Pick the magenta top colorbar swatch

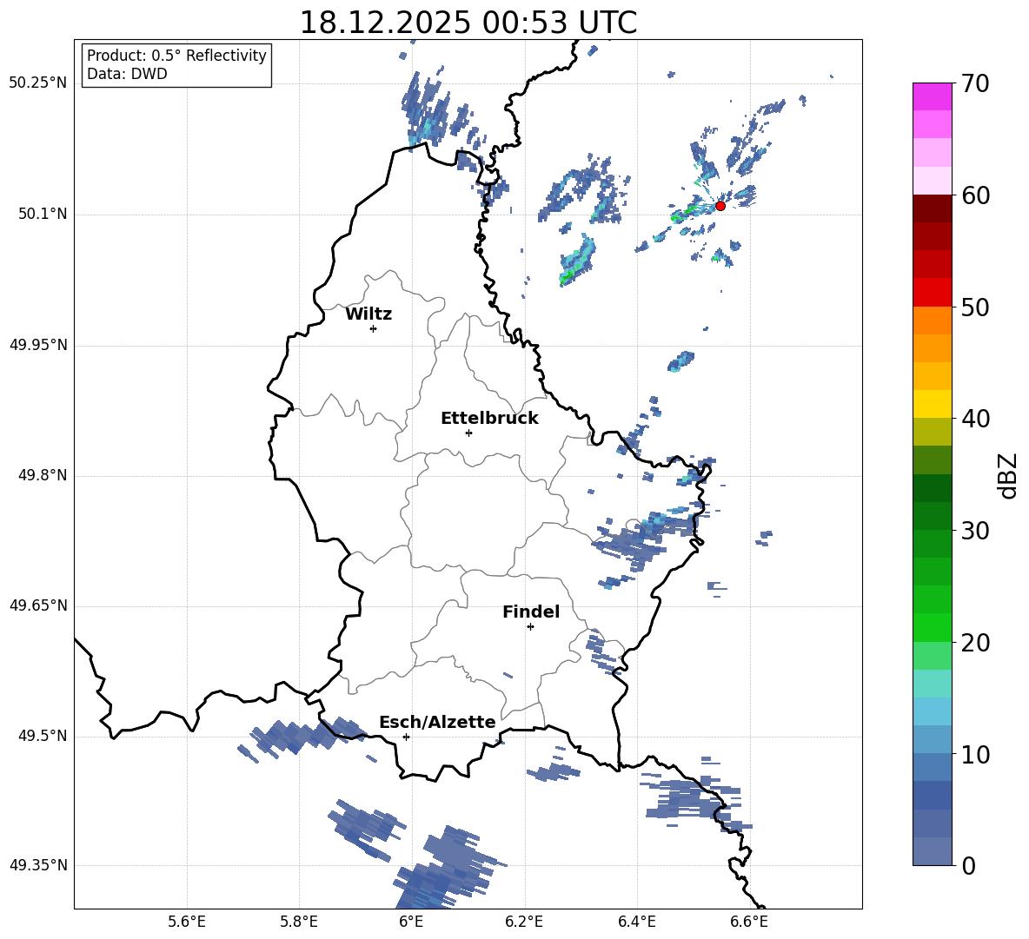click(933, 96)
